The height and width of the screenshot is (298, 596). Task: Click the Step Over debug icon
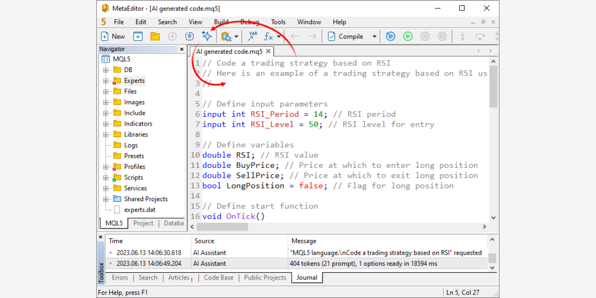coord(480,36)
